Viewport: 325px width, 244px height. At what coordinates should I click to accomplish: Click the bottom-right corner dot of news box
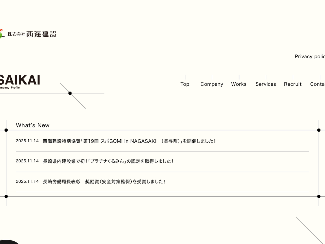(x=319, y=196)
